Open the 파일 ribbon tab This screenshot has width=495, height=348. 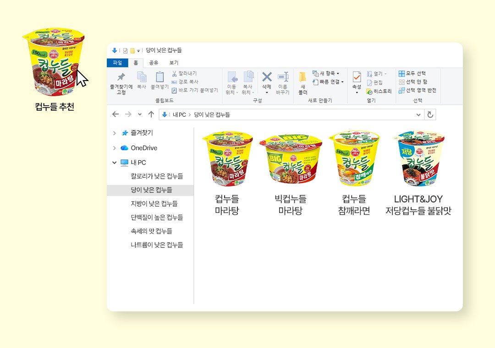pyautogui.click(x=117, y=63)
